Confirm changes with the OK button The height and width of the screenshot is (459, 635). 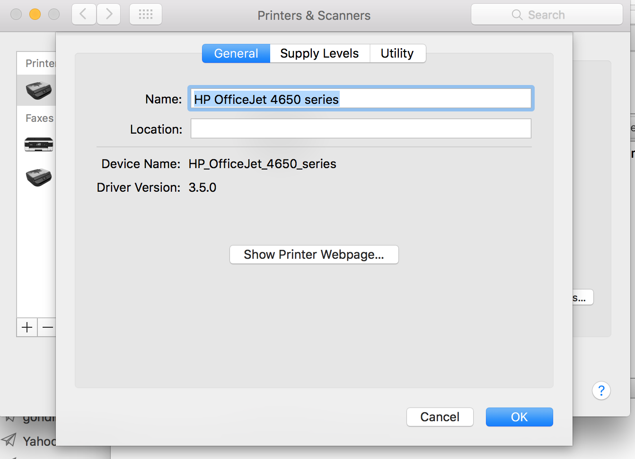519,417
